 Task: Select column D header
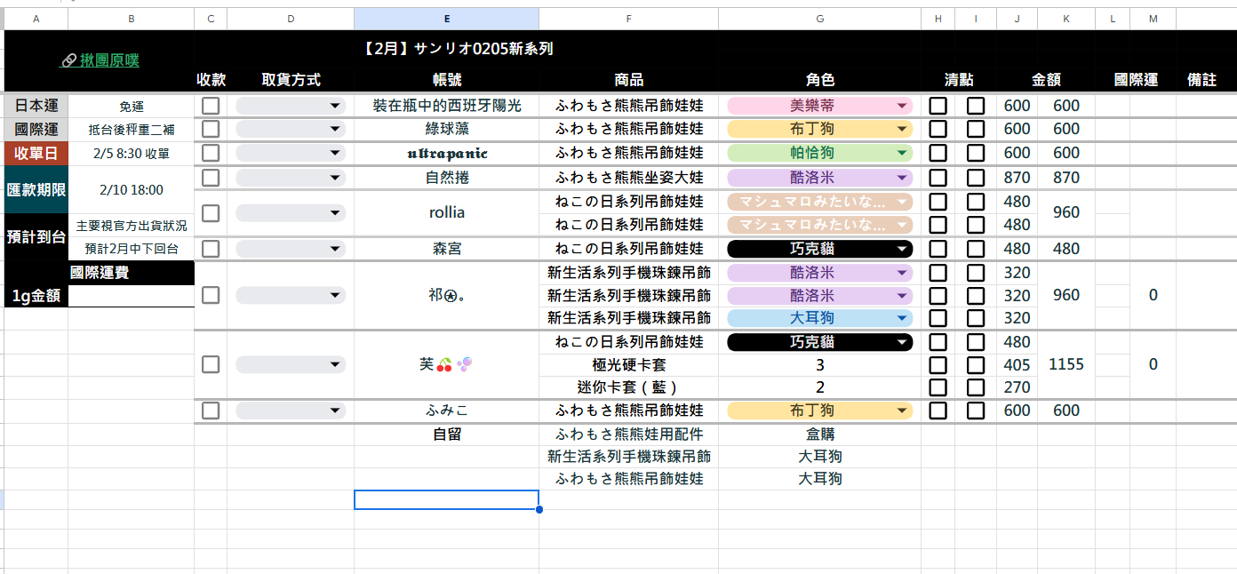291,19
